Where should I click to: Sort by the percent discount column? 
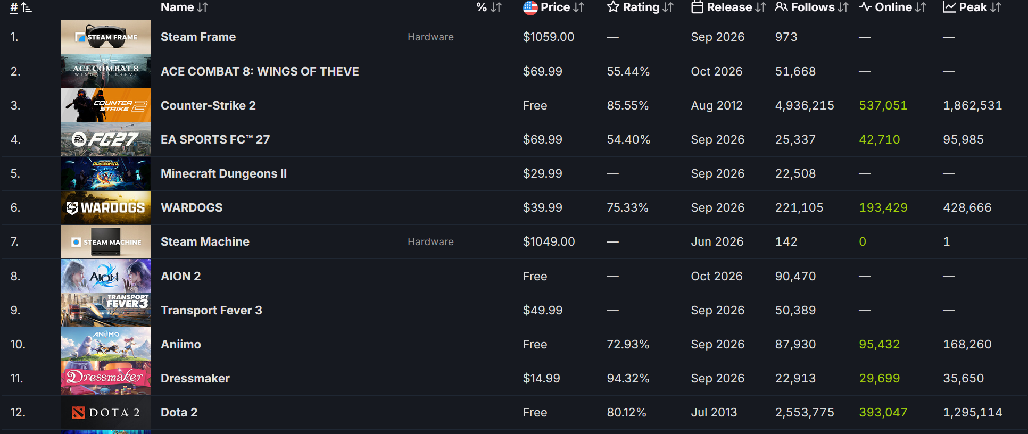click(489, 7)
